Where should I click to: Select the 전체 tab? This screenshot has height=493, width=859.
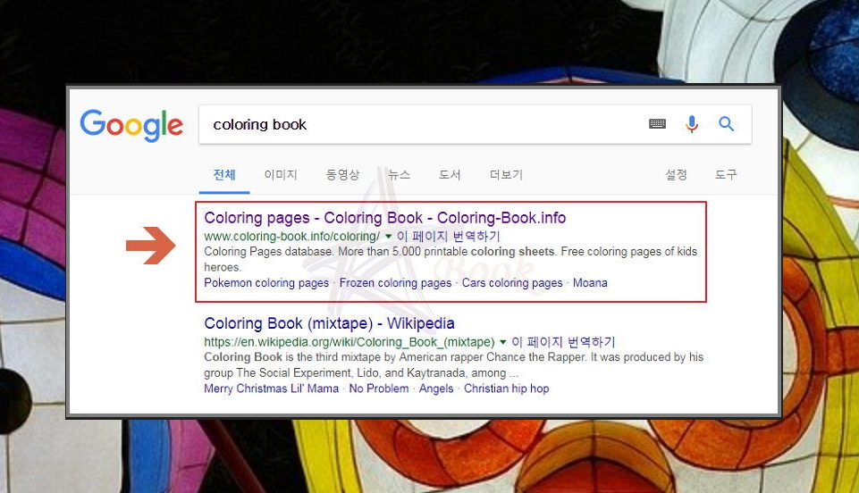pyautogui.click(x=224, y=174)
